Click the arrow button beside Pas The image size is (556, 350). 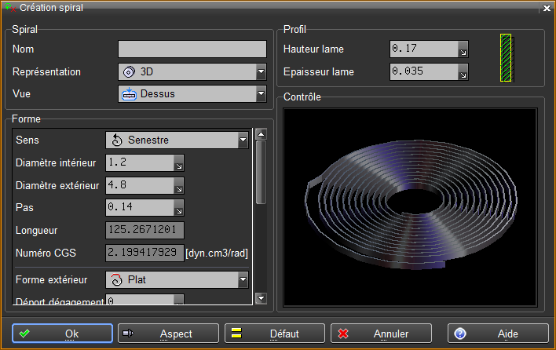tap(179, 208)
